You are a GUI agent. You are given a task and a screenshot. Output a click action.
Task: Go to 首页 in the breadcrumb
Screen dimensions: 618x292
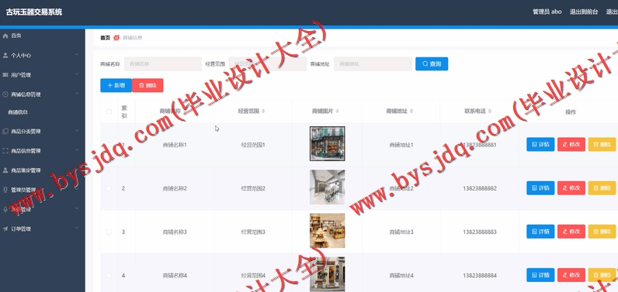106,38
